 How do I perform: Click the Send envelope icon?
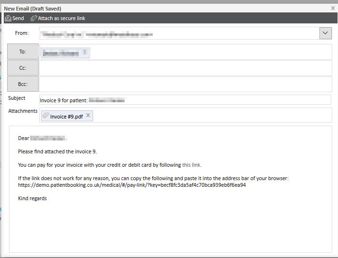tap(8, 18)
